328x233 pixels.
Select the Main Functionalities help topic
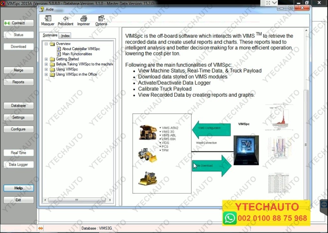(77, 54)
